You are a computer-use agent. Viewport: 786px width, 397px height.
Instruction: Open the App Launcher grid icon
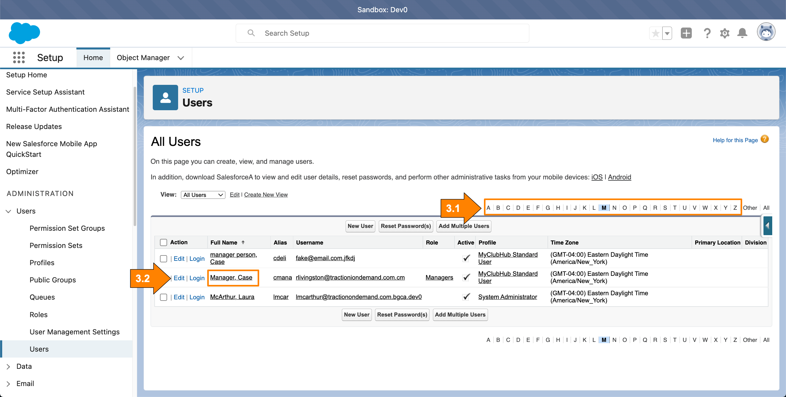[x=19, y=58]
